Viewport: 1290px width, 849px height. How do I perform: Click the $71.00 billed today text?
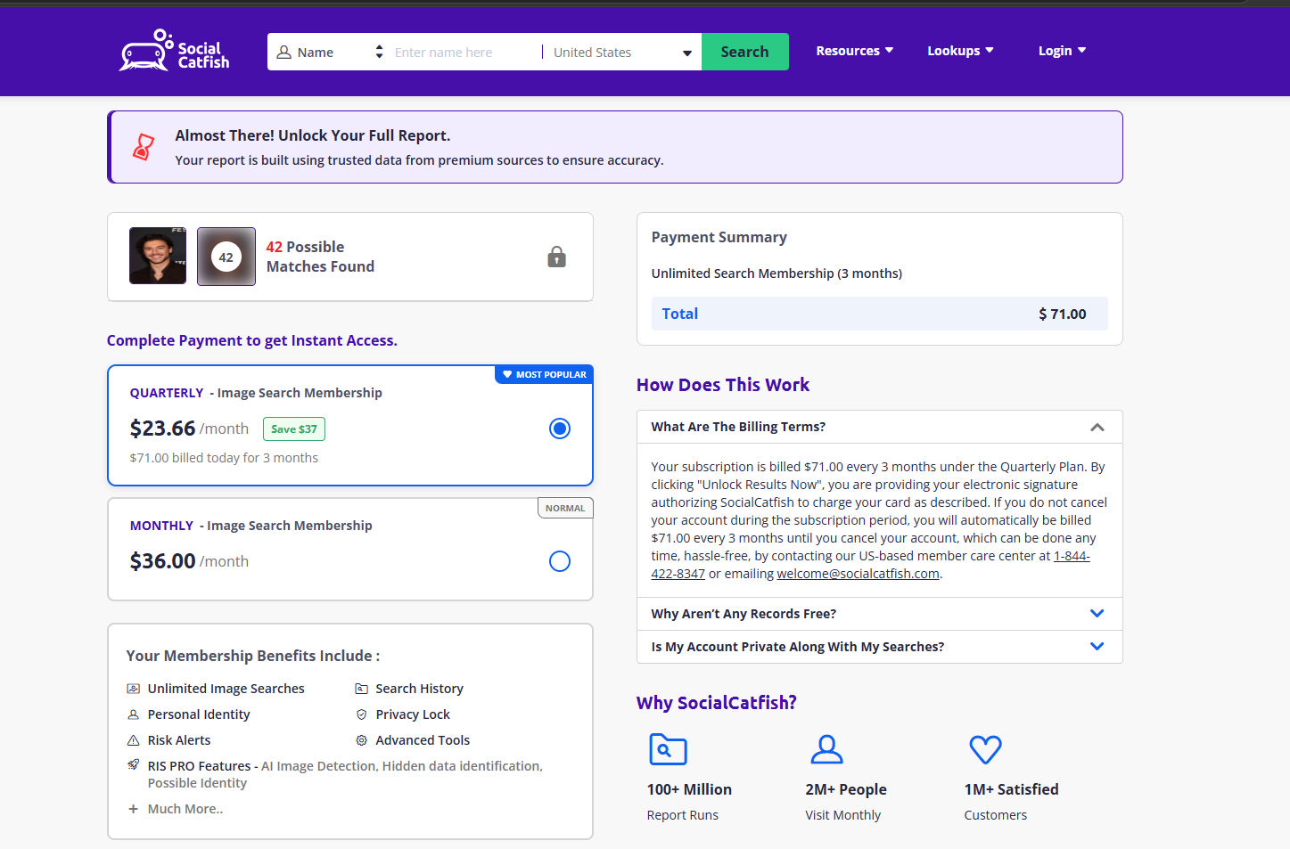[x=224, y=458]
